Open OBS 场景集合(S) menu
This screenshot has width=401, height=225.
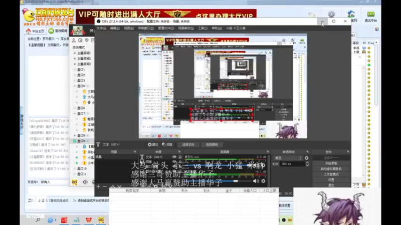(x=186, y=28)
